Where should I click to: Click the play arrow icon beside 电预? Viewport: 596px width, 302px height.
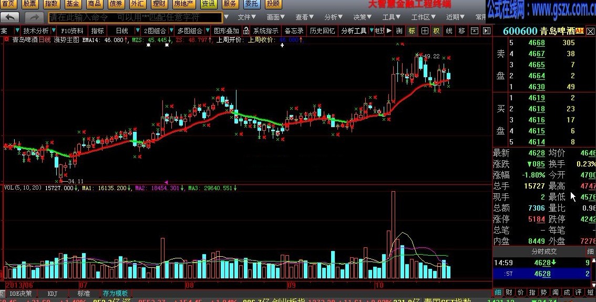click(389, 31)
